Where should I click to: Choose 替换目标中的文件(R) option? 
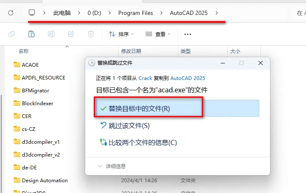(x=177, y=109)
